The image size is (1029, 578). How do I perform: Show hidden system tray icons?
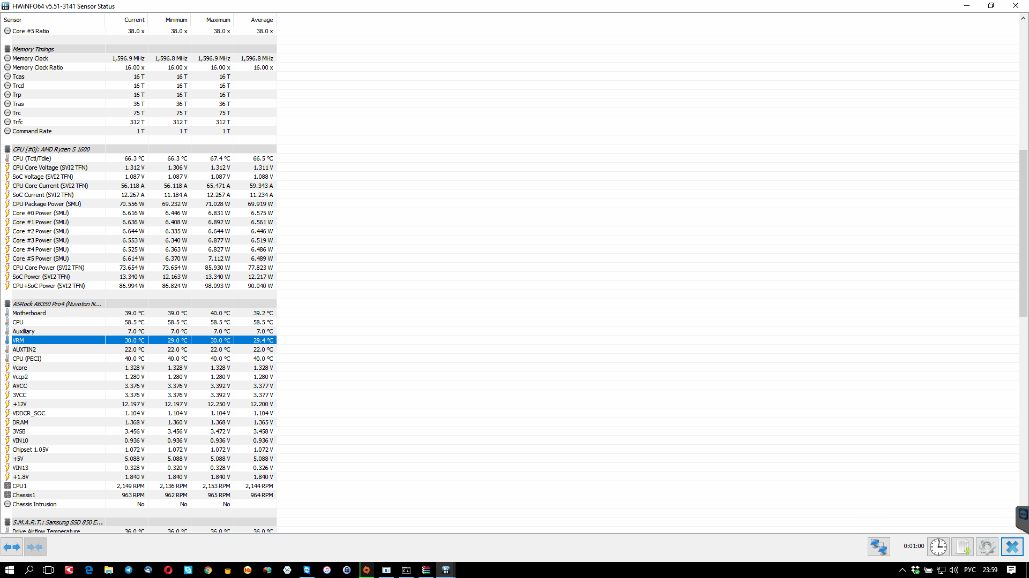coord(902,570)
